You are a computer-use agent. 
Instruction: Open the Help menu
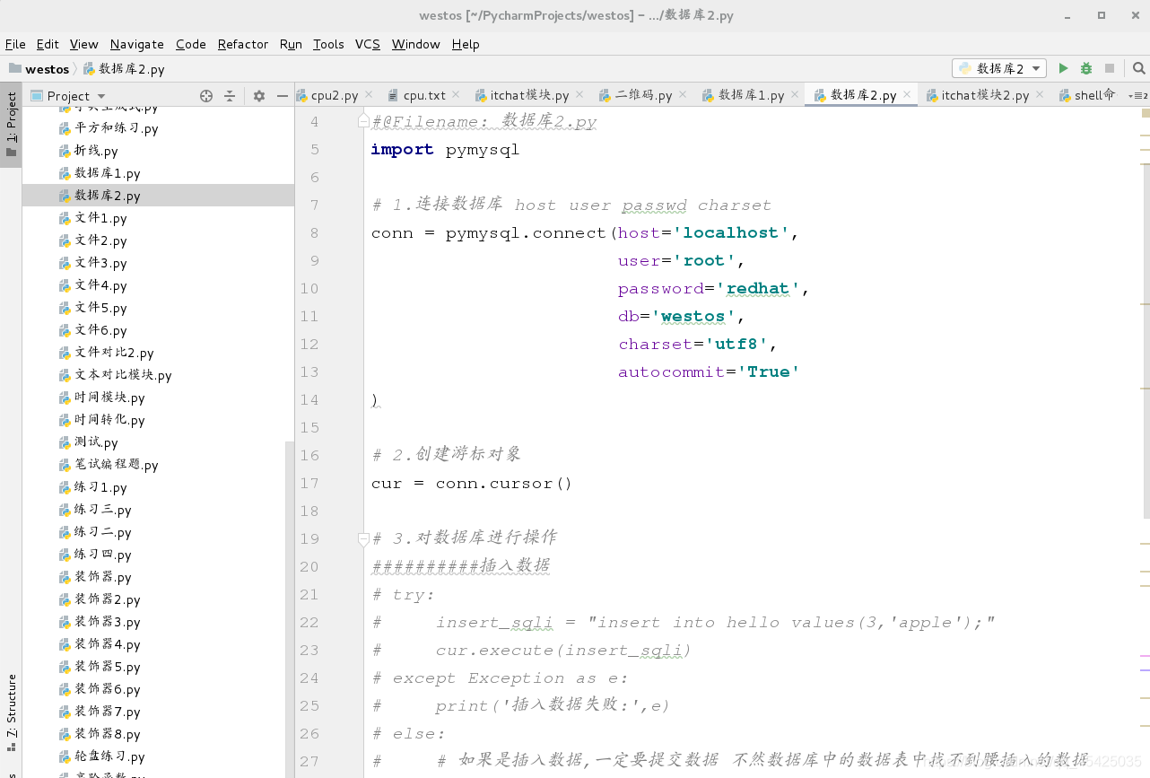pyautogui.click(x=466, y=44)
